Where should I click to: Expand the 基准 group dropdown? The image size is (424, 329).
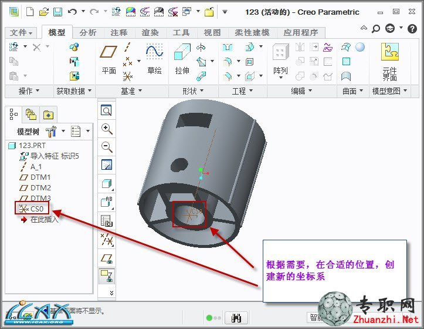tap(131, 91)
